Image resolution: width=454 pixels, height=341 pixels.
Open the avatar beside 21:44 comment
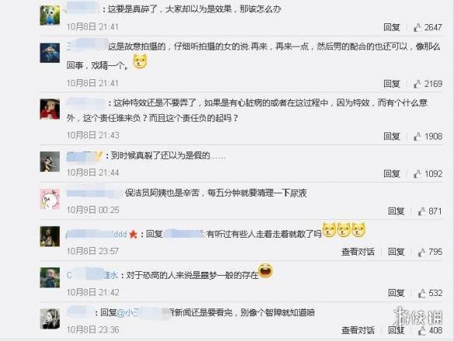coord(50,162)
